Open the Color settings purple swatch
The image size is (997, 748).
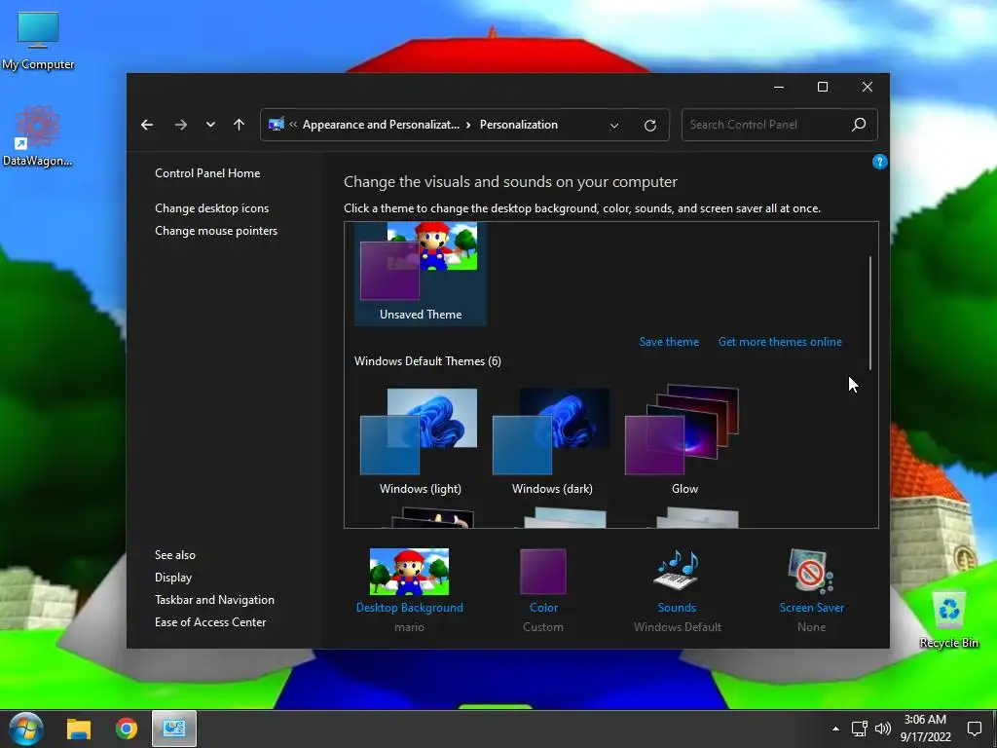[543, 571]
